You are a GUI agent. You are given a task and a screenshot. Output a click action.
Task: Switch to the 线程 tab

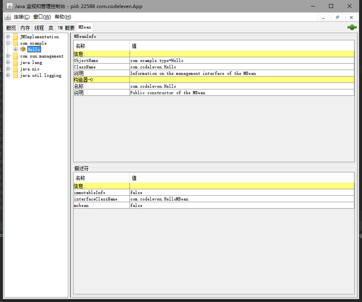pyautogui.click(x=39, y=28)
